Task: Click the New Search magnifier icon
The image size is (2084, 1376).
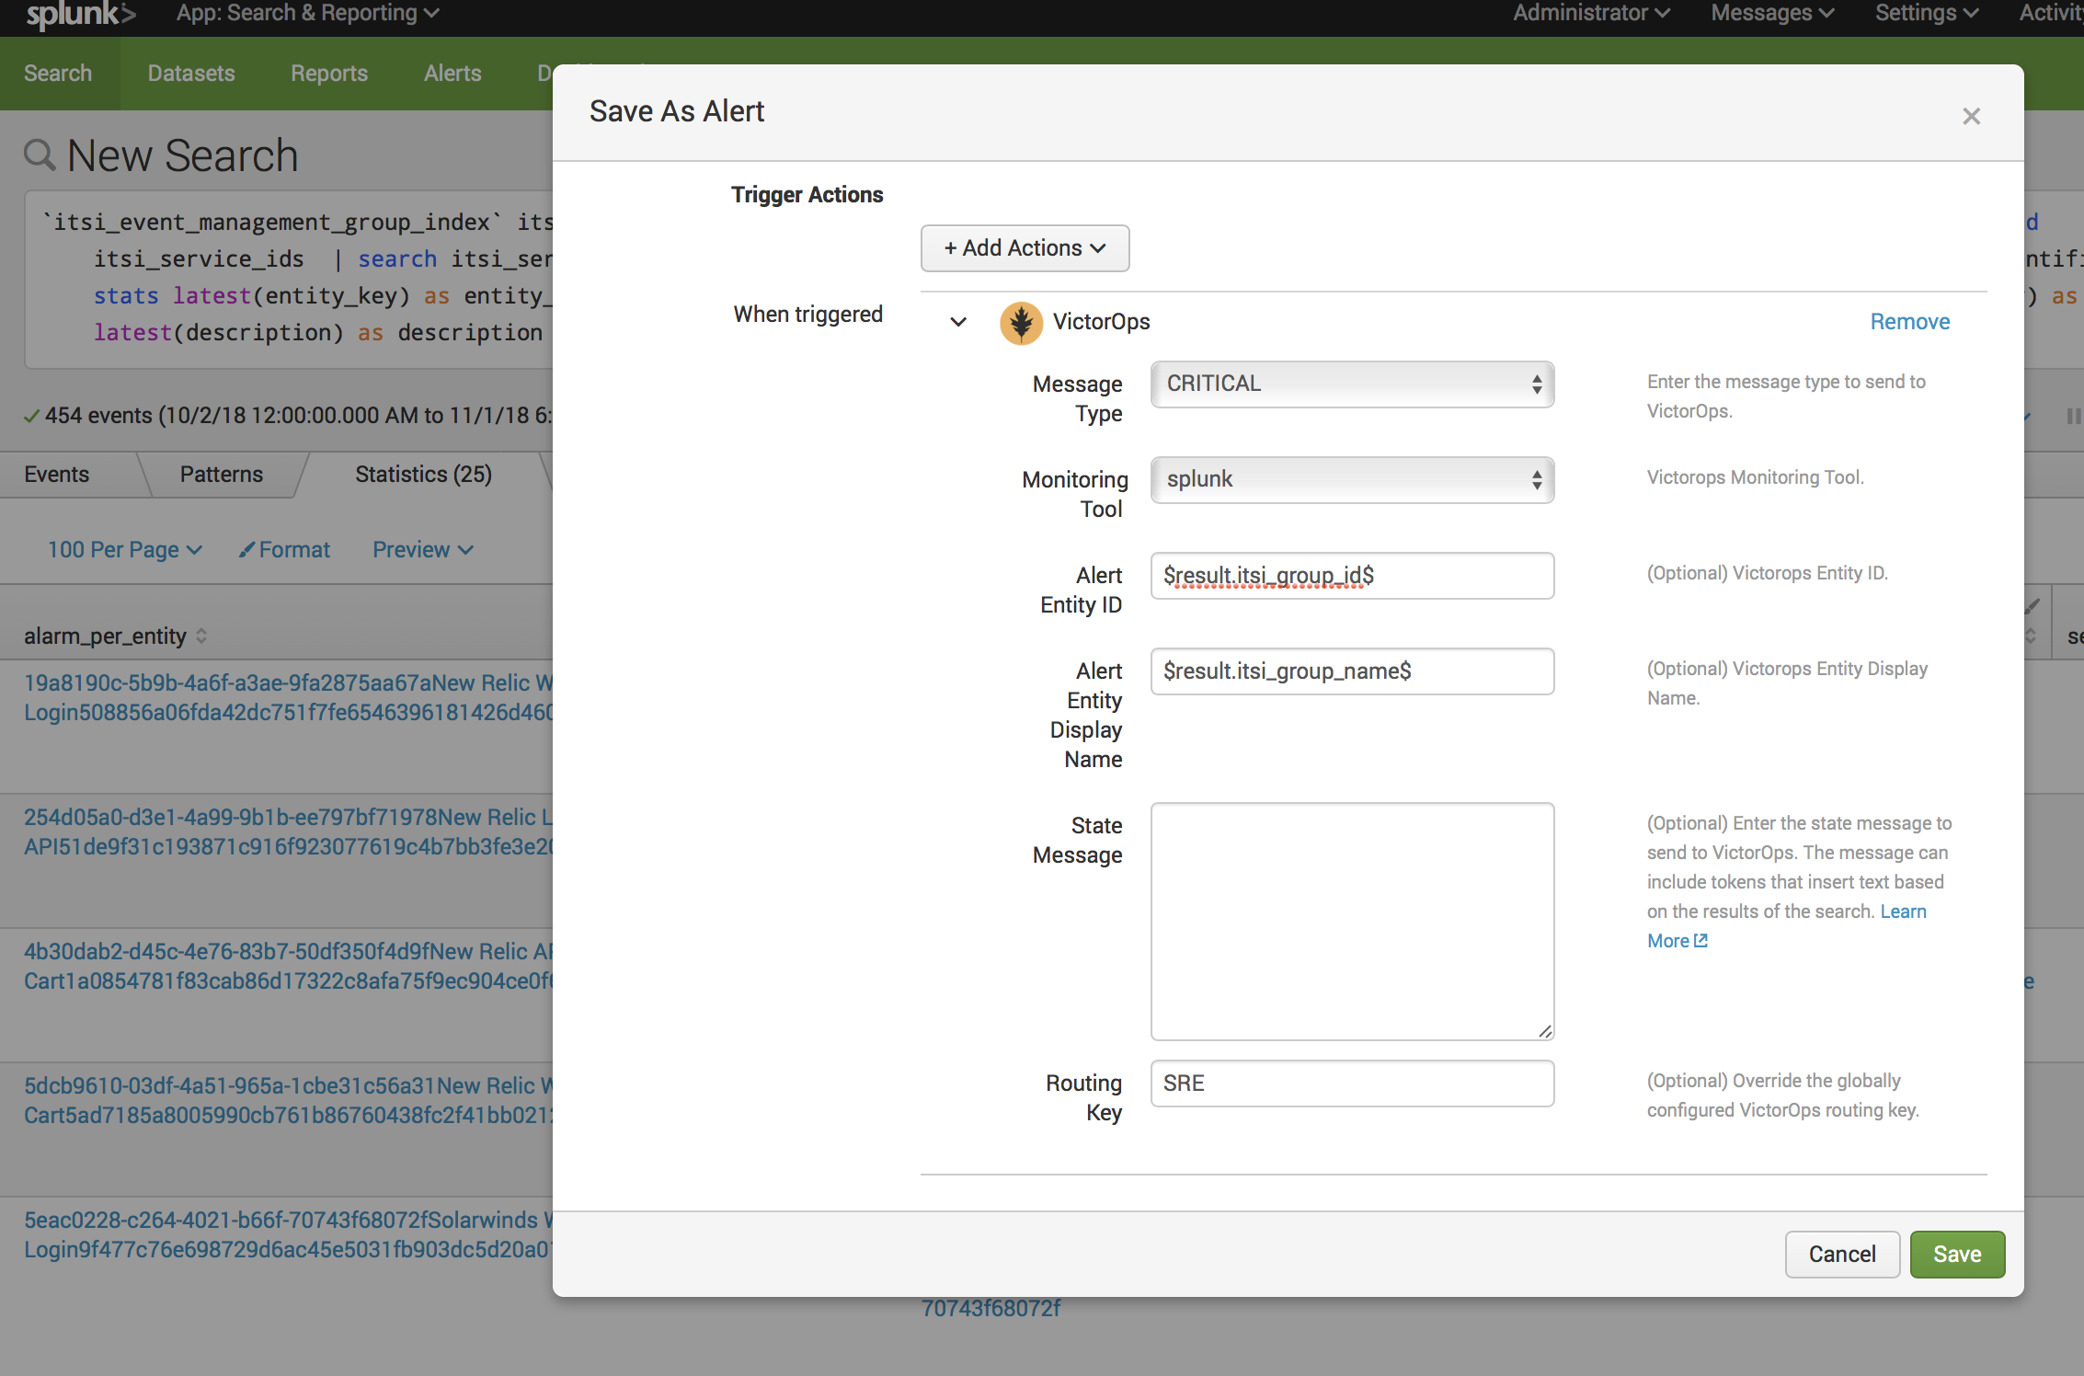Action: (40, 155)
